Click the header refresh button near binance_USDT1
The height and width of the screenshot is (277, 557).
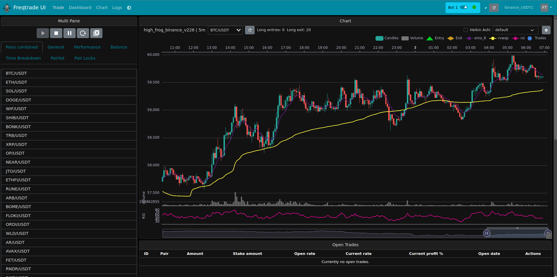494,8
